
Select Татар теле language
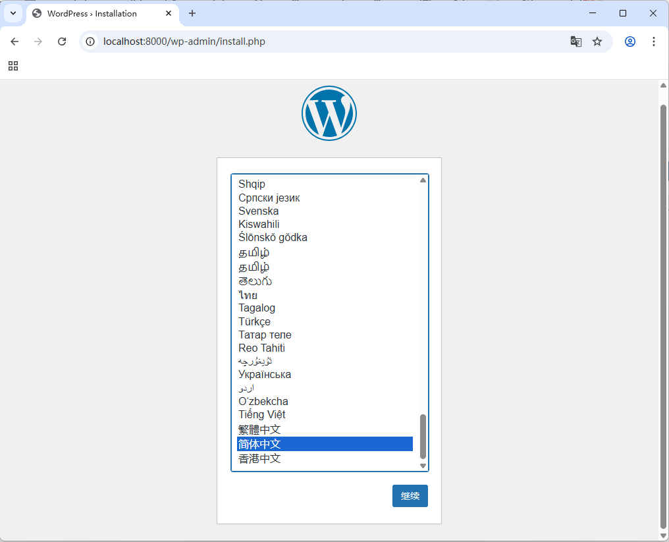325,335
